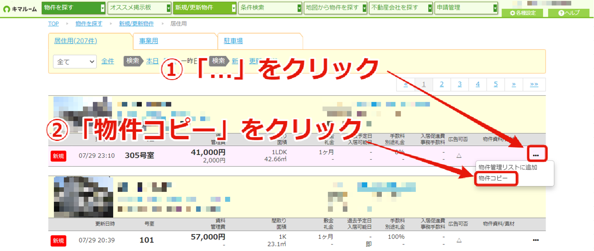This screenshot has height=251, width=594.
Task: Open the ヘルプ help button
Action: [569, 13]
